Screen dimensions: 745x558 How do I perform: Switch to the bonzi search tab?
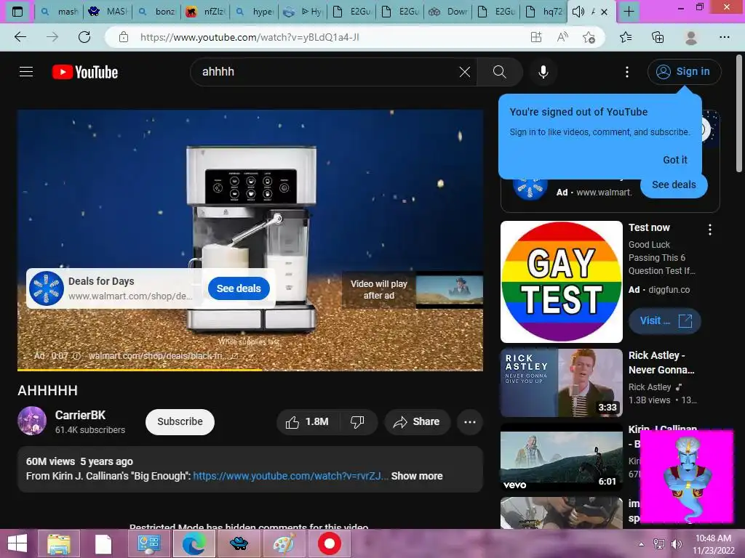click(157, 12)
